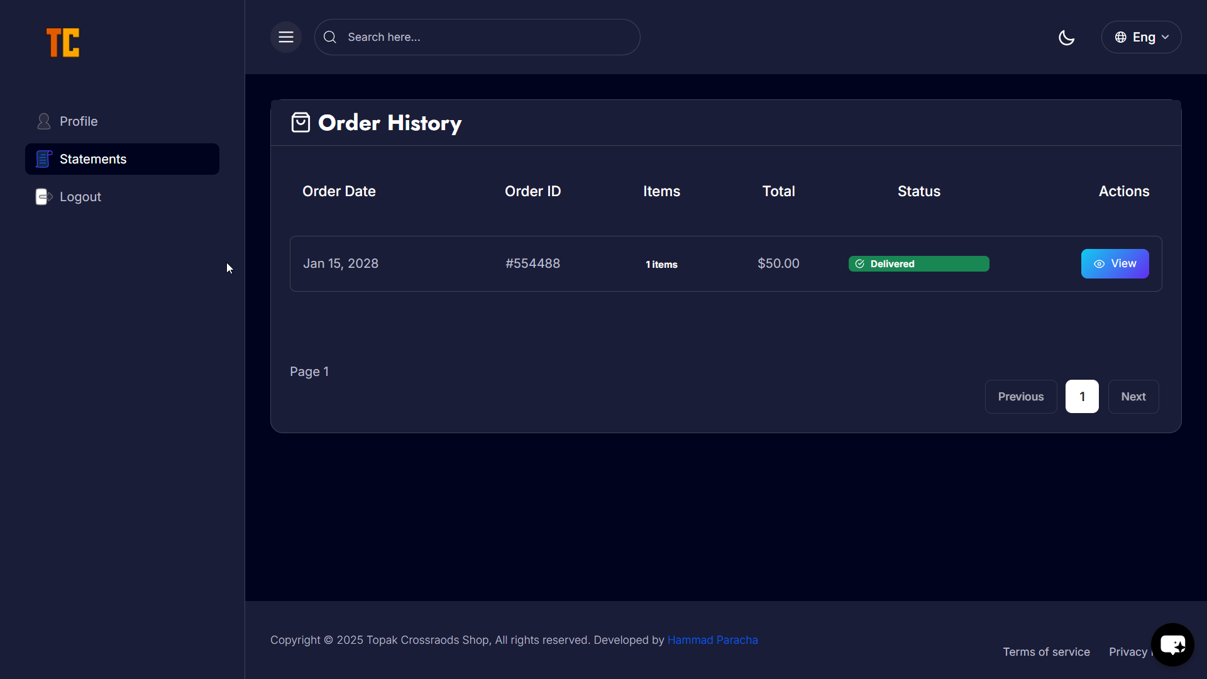
Task: Click Logout in the sidebar
Action: 80,197
